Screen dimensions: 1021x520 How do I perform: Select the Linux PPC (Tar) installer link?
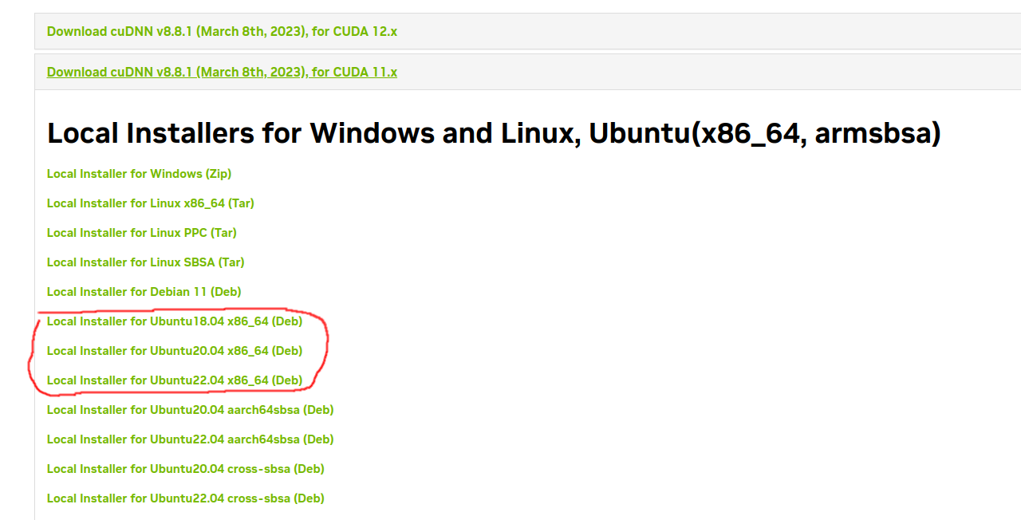141,232
